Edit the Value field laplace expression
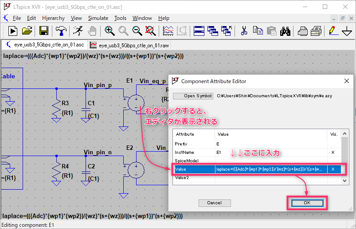This screenshot has height=229, width=356. tap(271, 169)
